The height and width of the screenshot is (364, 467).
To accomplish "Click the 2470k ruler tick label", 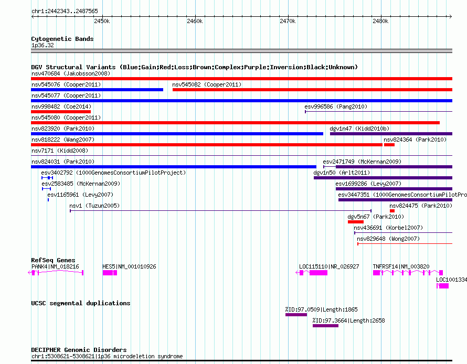I will pyautogui.click(x=288, y=21).
